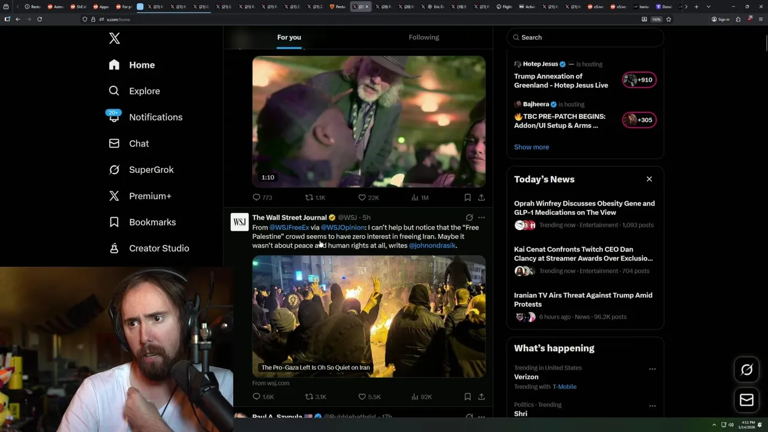The height and width of the screenshot is (432, 768).
Task: Open The Wall Street Journal profile name
Action: tap(289, 217)
